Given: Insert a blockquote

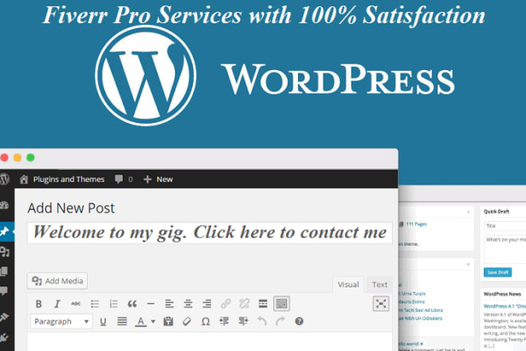Looking at the screenshot, I should [132, 304].
